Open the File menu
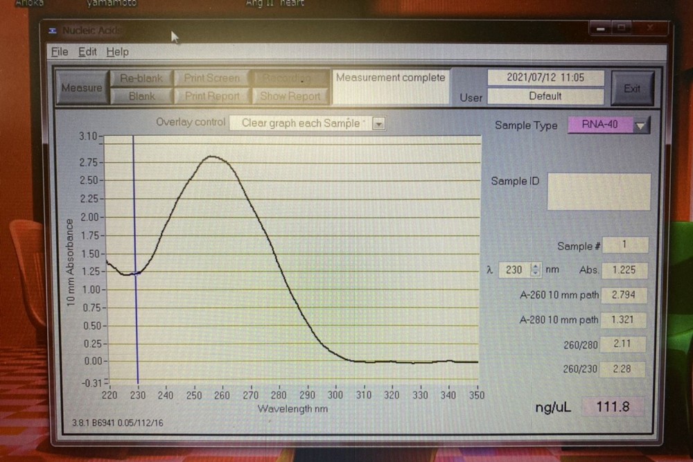 click(60, 52)
